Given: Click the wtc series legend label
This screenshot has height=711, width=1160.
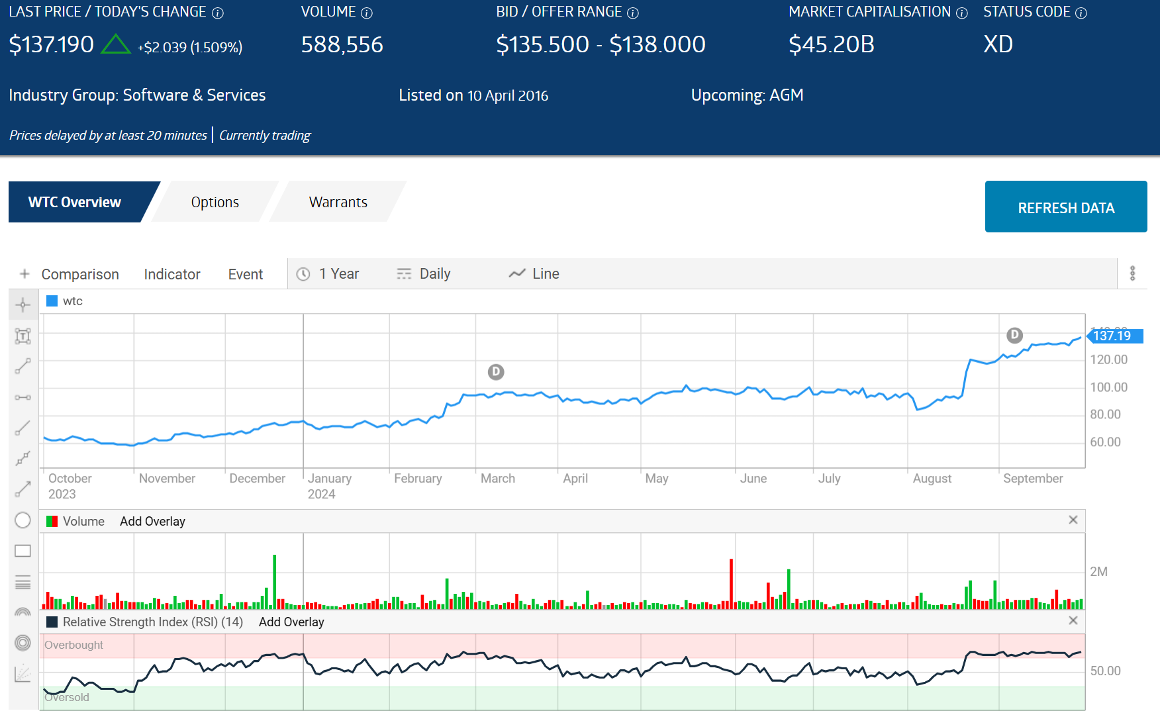Looking at the screenshot, I should click(73, 301).
